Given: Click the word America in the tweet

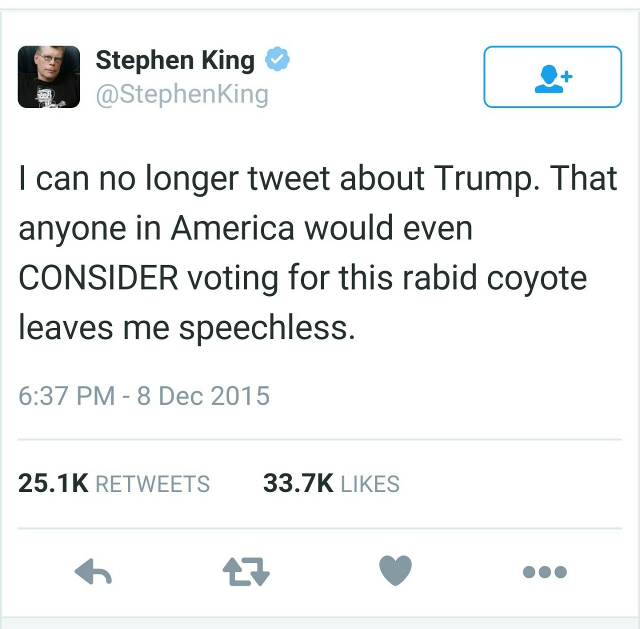Looking at the screenshot, I should (x=233, y=228).
